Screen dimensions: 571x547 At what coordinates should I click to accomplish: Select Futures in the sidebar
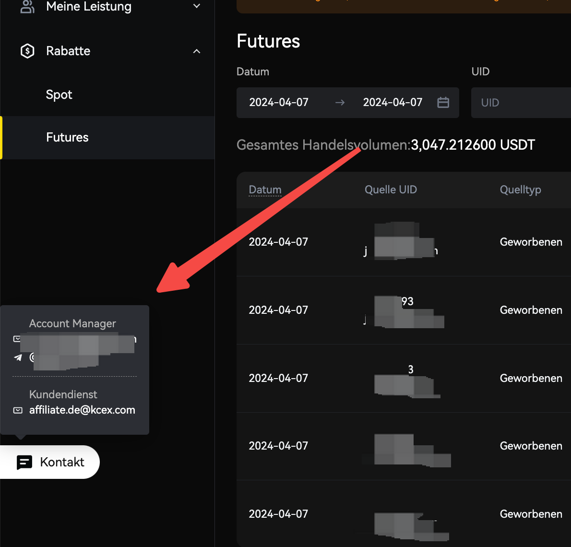pyautogui.click(x=67, y=137)
